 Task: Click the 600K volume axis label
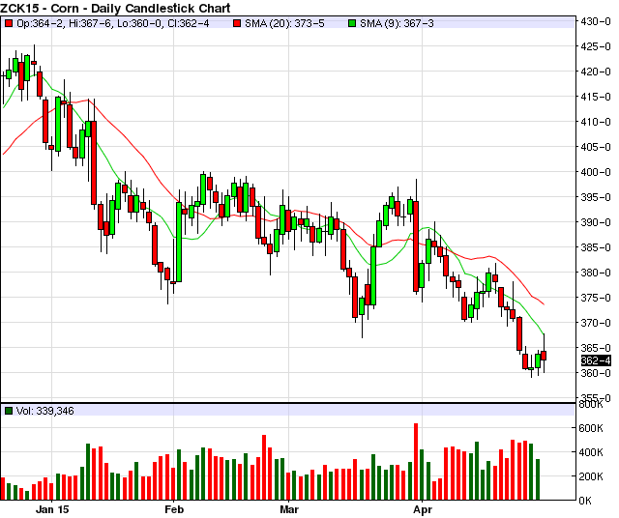591,428
